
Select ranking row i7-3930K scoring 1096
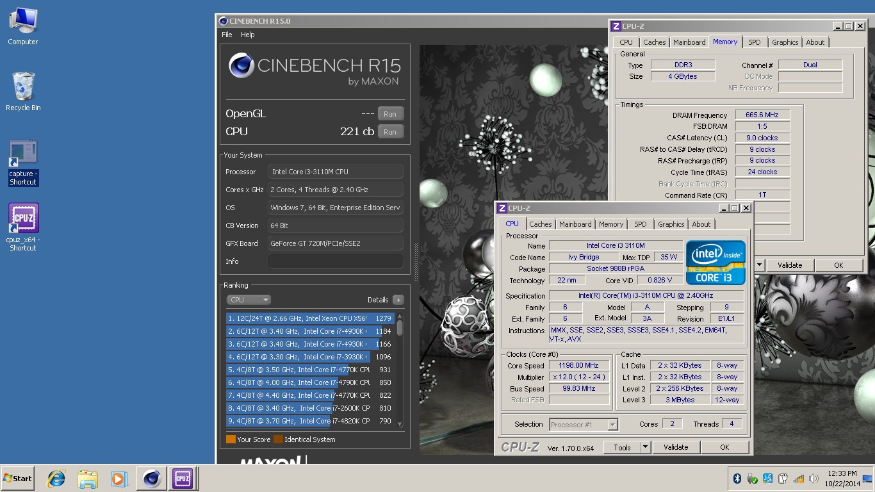310,357
